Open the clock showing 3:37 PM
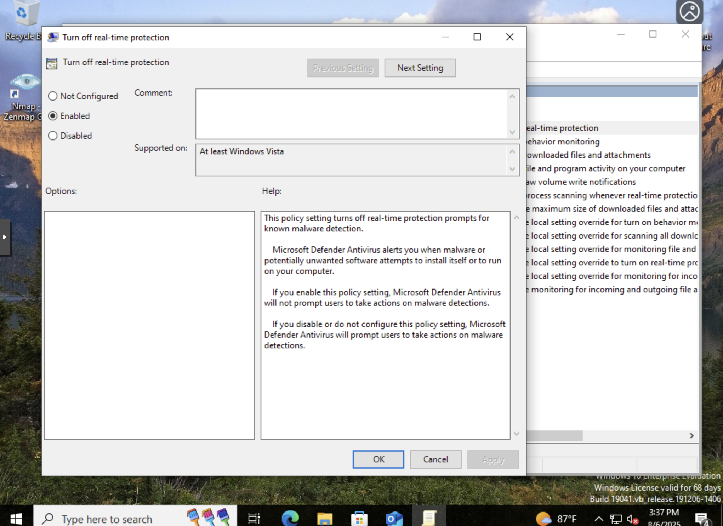This screenshot has height=526, width=723. pos(664,518)
